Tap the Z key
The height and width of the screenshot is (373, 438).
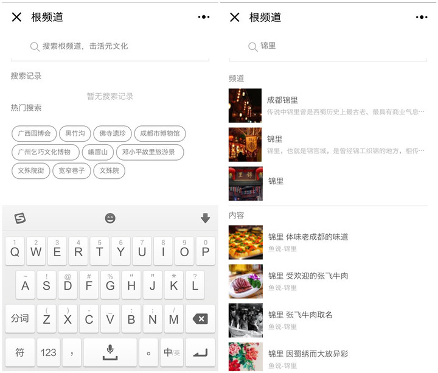point(47,318)
